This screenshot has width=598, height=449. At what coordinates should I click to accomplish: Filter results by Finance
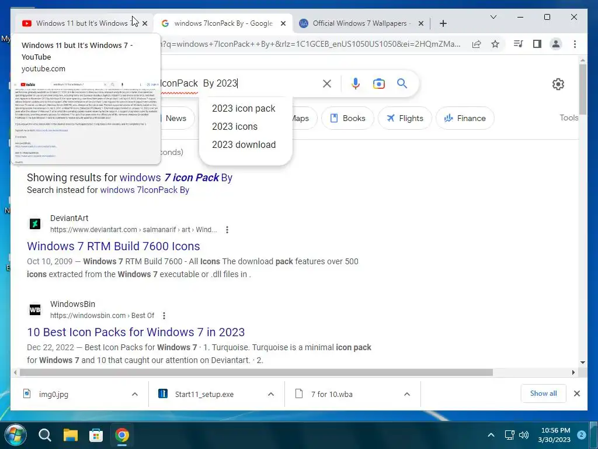465,118
